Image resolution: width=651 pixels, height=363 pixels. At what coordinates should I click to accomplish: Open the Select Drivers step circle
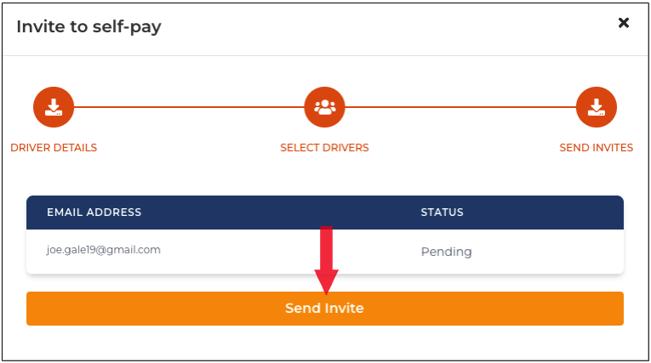324,107
